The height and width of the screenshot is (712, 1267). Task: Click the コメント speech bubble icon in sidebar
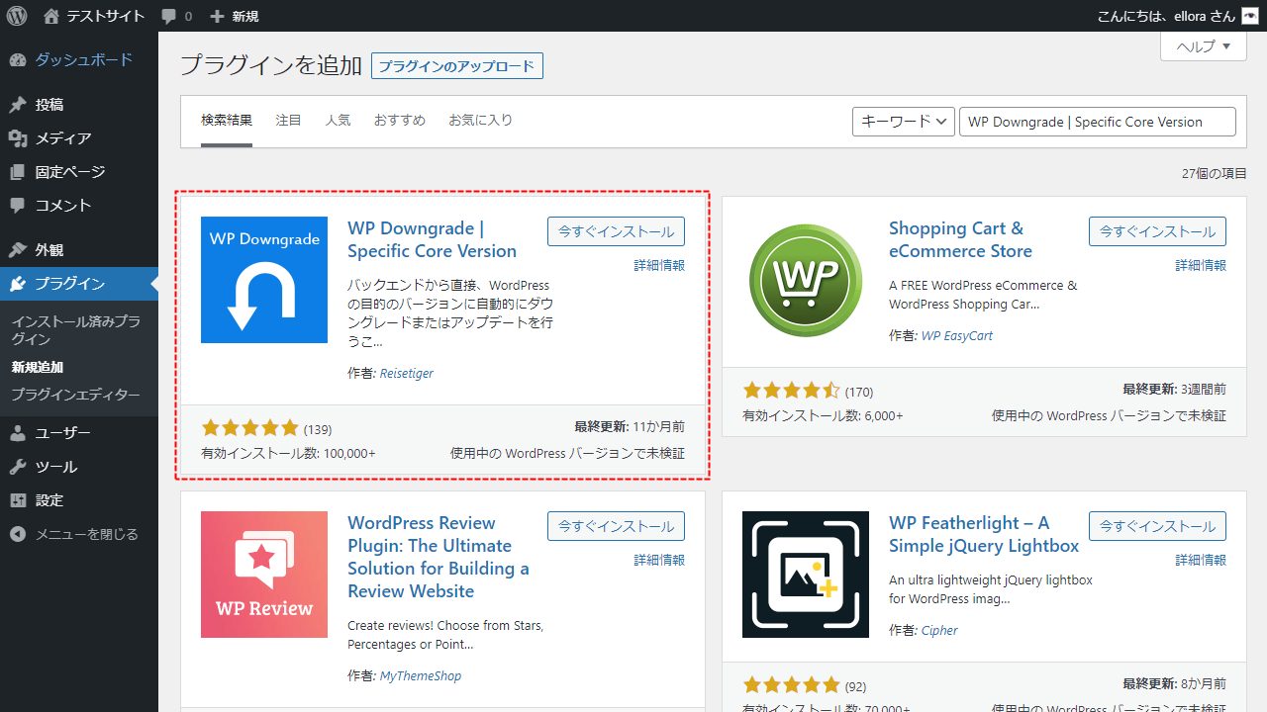point(18,206)
